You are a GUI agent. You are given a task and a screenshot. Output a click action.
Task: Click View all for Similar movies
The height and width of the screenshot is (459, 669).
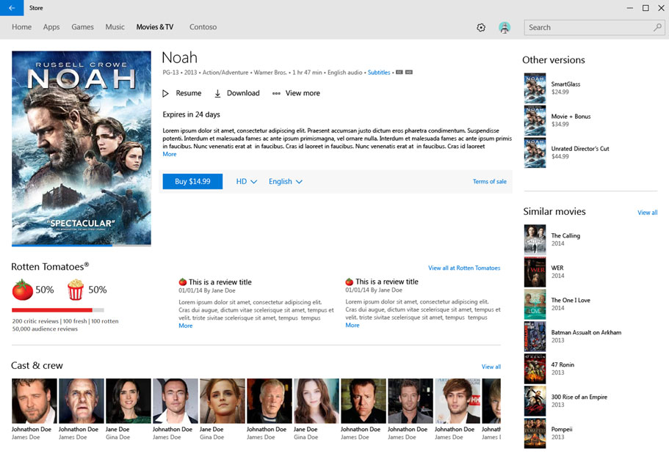click(647, 213)
